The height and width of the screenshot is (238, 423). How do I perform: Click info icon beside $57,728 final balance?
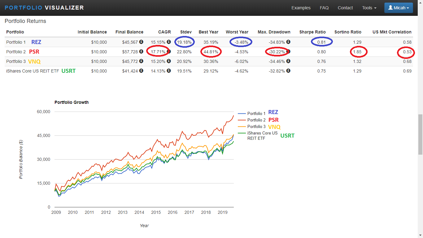pyautogui.click(x=141, y=51)
